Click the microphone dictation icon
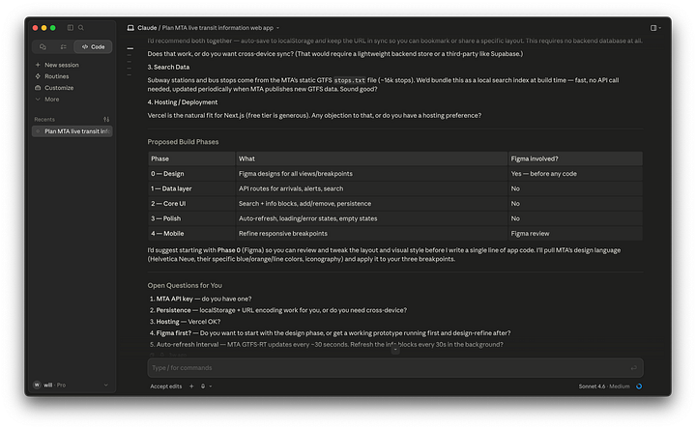This screenshot has height=429, width=696. pos(203,386)
